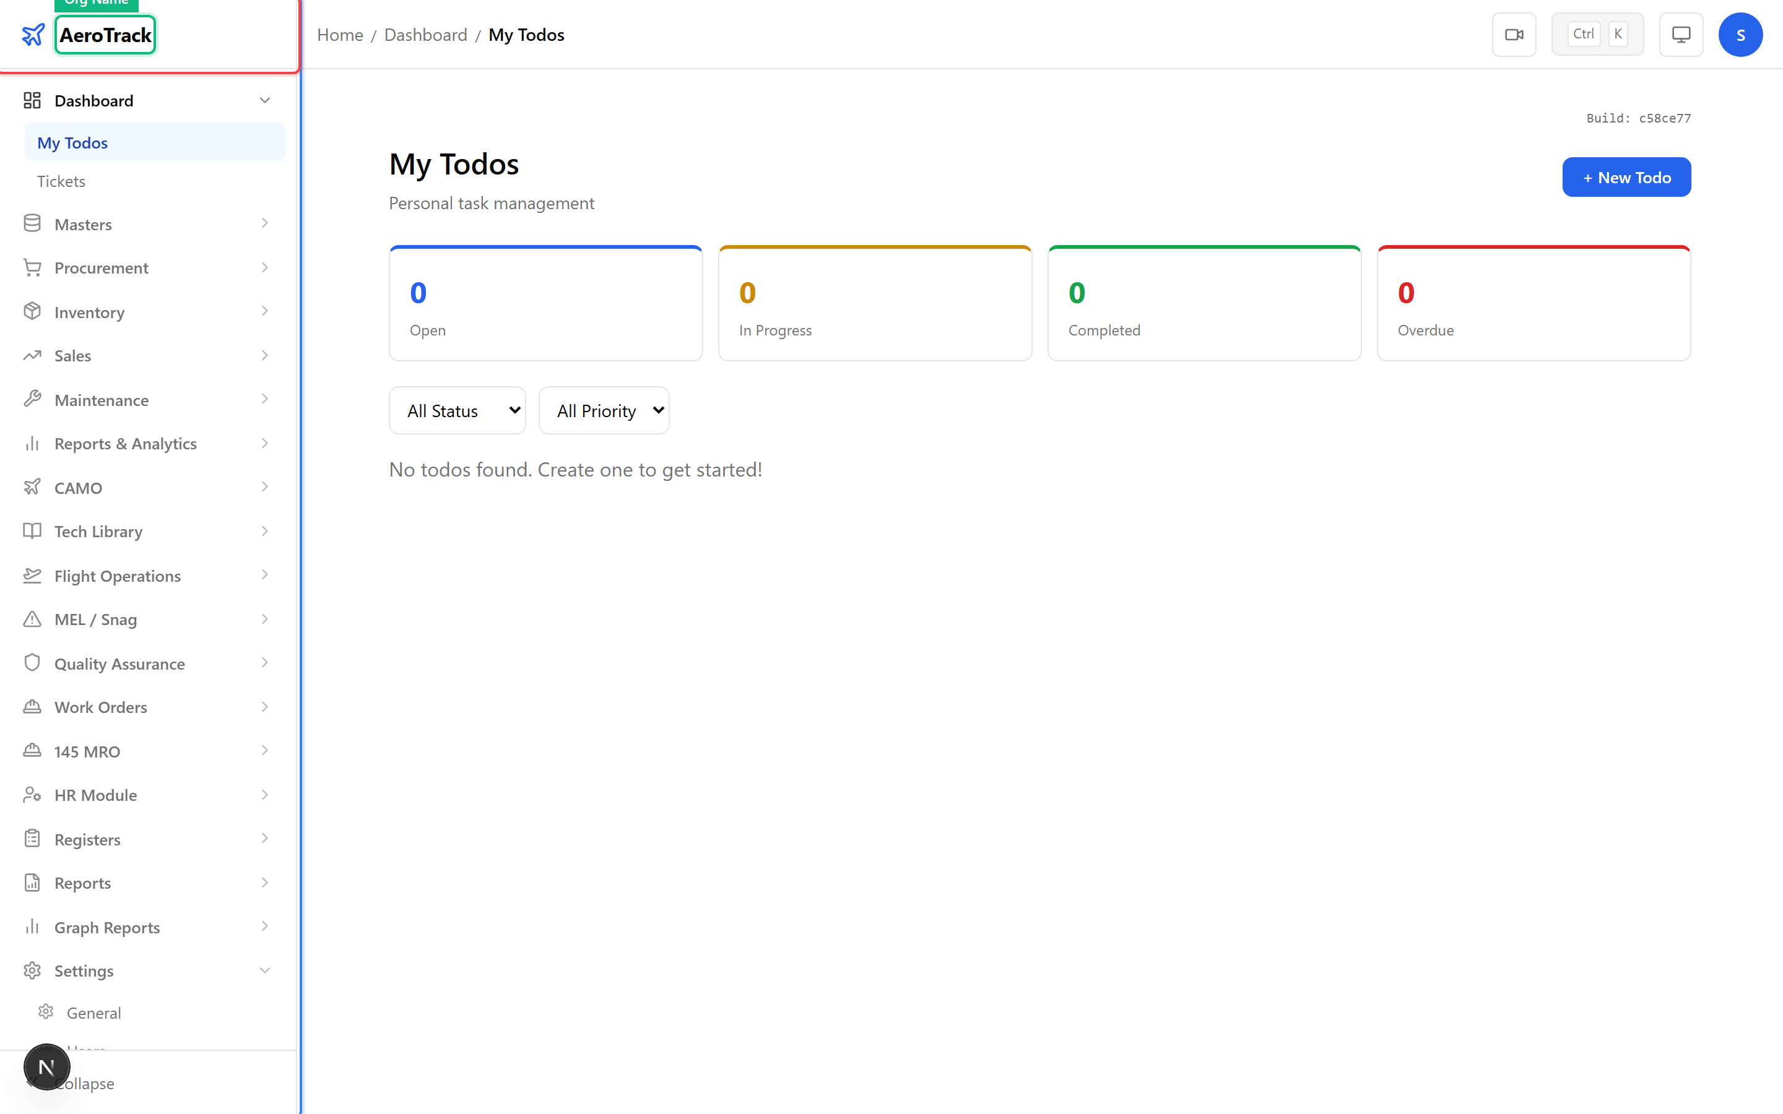Image resolution: width=1783 pixels, height=1114 pixels.
Task: Open the All Priority filter dropdown
Action: click(x=604, y=410)
